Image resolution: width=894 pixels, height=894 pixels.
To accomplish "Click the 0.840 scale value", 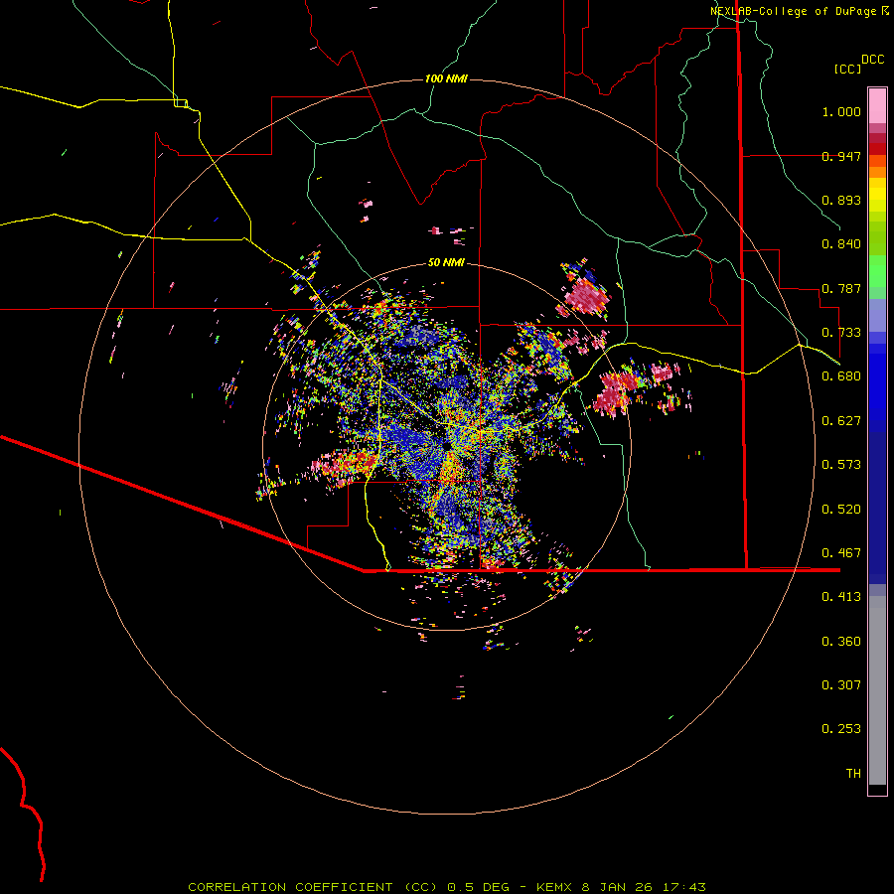I will [841, 244].
